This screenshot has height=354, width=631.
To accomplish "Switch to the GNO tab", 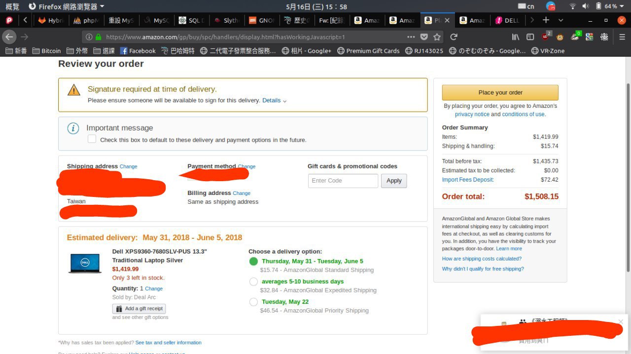I will (x=262, y=20).
